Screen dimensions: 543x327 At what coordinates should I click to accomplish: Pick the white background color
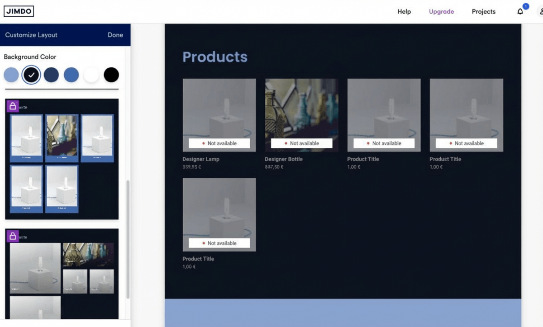pyautogui.click(x=91, y=75)
